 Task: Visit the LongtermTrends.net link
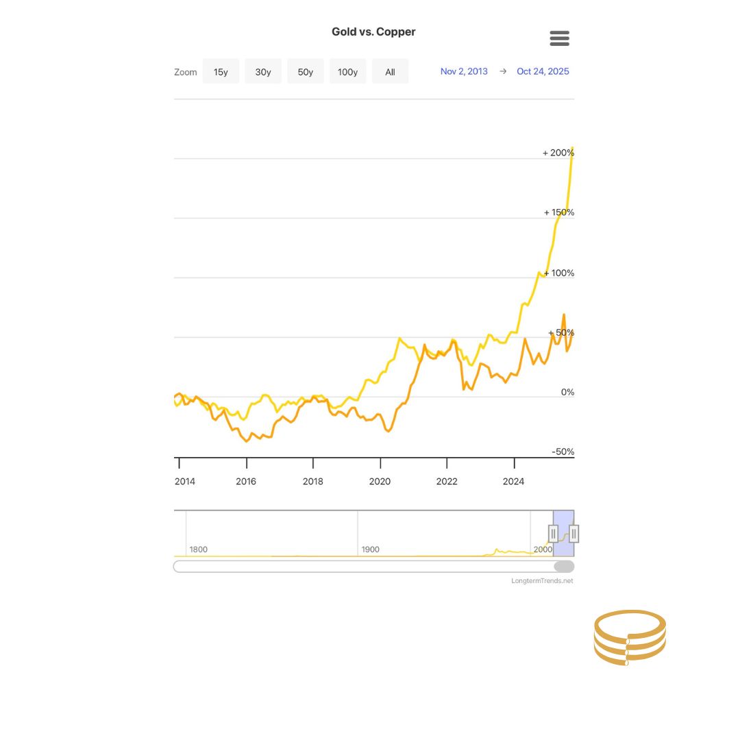point(542,580)
